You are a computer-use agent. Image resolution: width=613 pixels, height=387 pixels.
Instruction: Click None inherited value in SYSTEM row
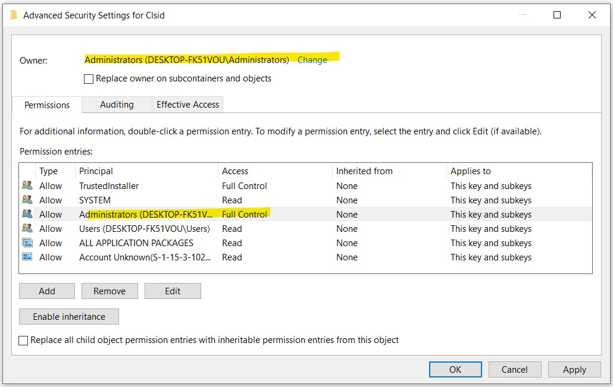coord(347,200)
